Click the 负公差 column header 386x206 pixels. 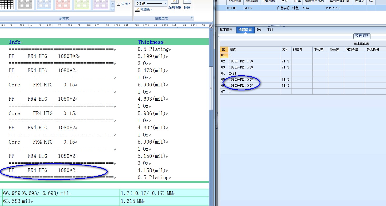[x=336, y=49]
